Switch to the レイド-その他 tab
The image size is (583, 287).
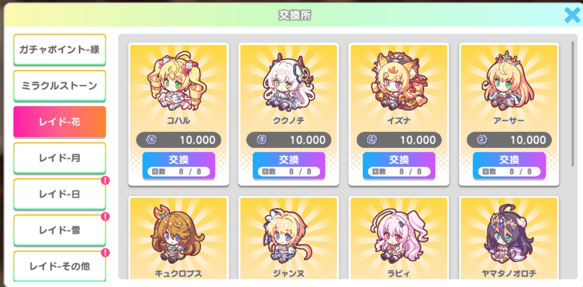[x=59, y=266]
